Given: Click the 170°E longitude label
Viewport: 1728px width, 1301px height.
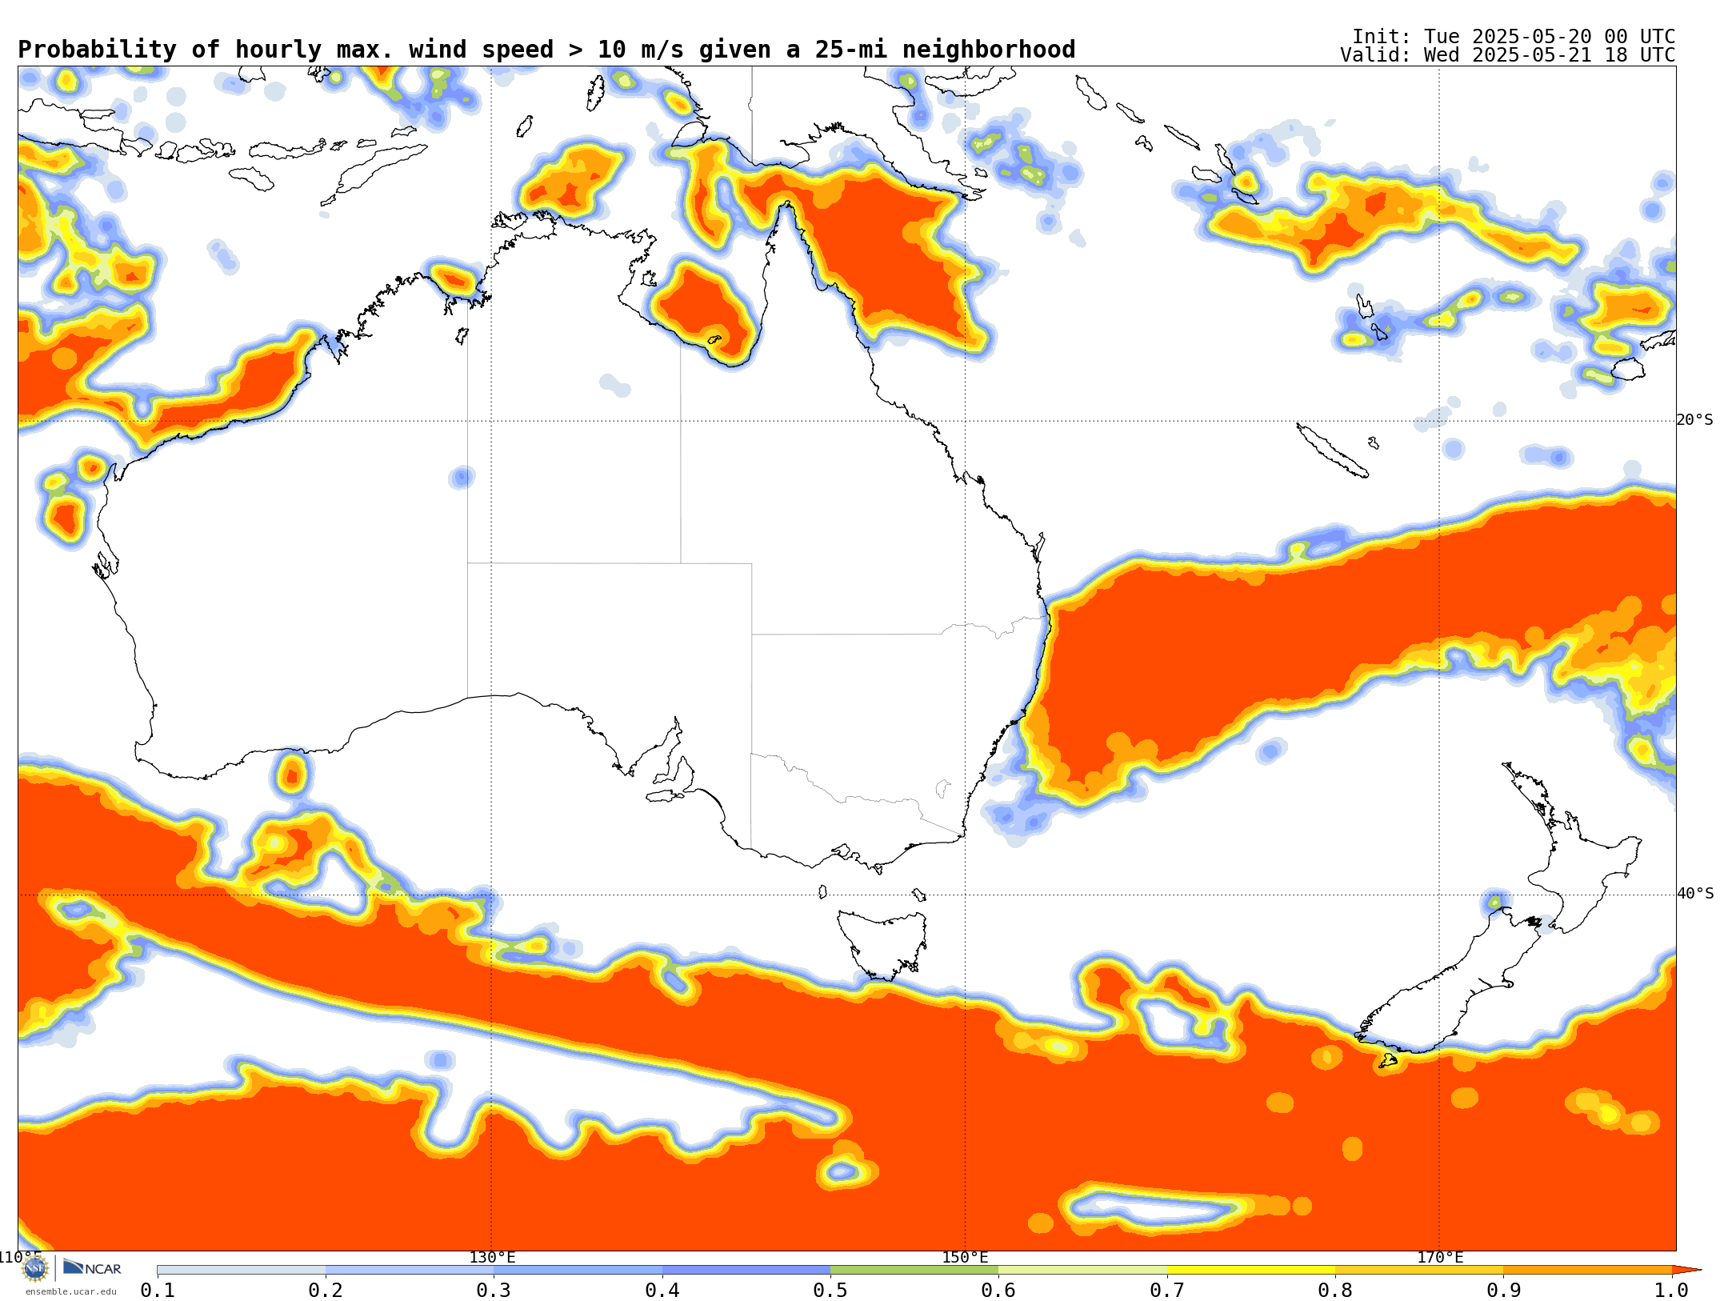Looking at the screenshot, I should (x=1440, y=1257).
